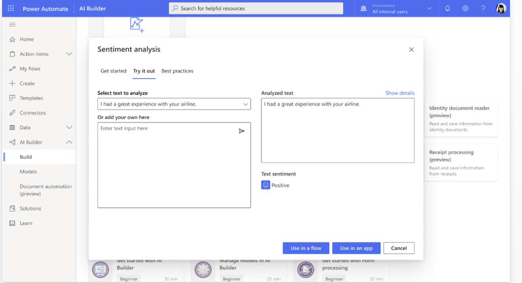Click the search magnifier icon
522x283 pixels.
175,8
